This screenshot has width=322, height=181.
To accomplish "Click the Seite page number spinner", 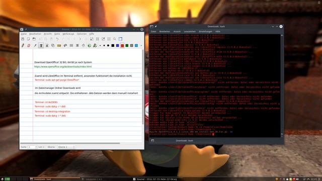I will pyautogui.click(x=32, y=147).
